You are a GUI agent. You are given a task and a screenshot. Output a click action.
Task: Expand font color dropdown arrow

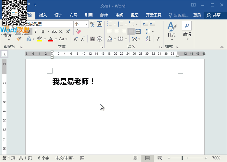point(56,39)
